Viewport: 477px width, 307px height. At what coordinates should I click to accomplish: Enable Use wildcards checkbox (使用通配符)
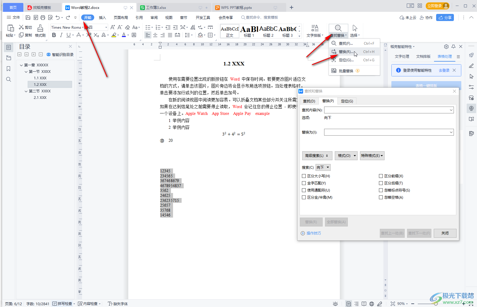click(304, 190)
